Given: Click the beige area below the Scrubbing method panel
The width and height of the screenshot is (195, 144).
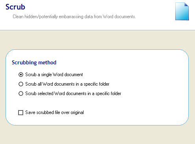Looking at the screenshot, I should point(97,135).
